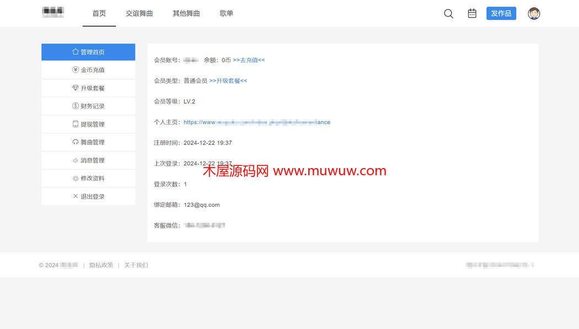The image size is (579, 329).
Task: Click the search magnifier icon in header
Action: click(448, 14)
